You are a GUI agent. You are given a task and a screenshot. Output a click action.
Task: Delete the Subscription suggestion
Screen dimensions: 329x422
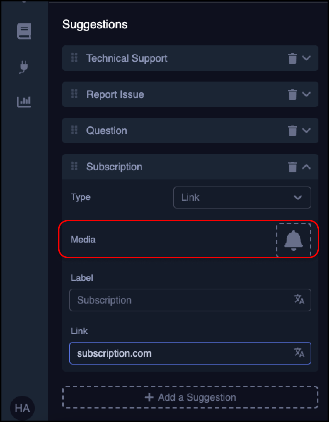(292, 167)
